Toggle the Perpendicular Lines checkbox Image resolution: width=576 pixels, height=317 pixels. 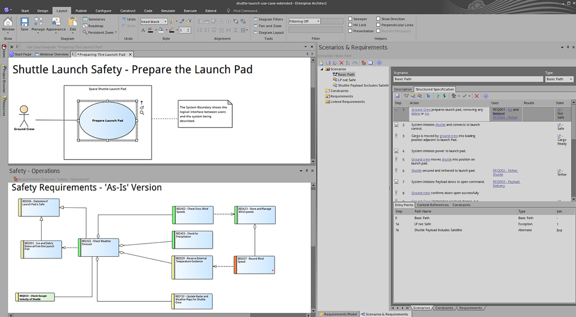point(378,25)
